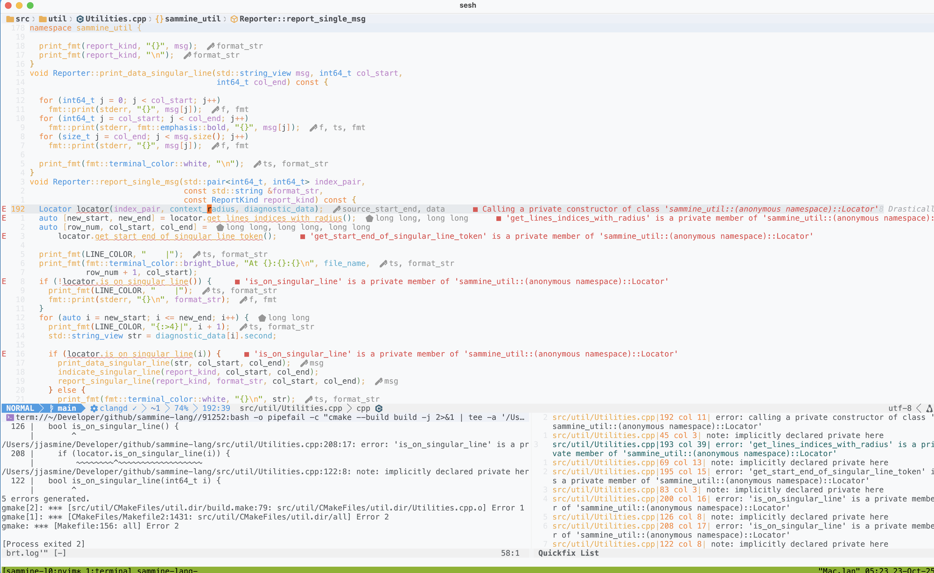934x573 pixels.
Task: Click the E error sign in gutter at line 192
Action: 4,209
